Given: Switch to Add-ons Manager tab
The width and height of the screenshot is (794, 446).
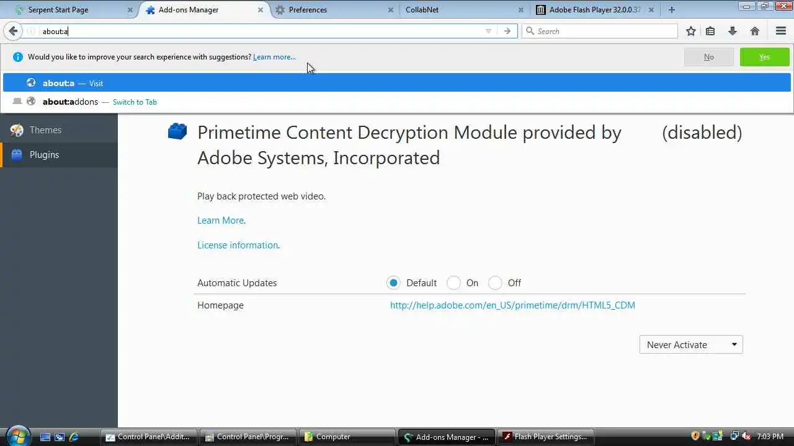Looking at the screenshot, I should (205, 10).
